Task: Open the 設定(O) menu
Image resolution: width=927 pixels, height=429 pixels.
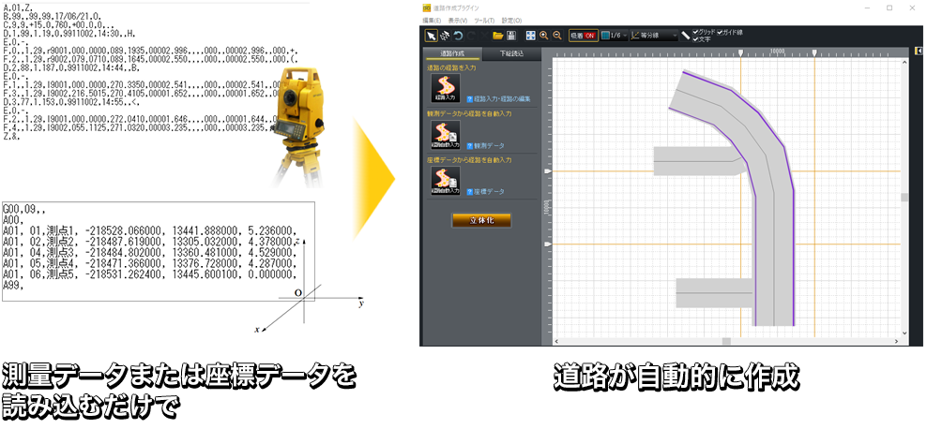Action: (x=511, y=20)
